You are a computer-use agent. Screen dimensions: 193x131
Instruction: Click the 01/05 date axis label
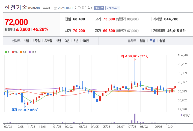[x=57, y=127]
